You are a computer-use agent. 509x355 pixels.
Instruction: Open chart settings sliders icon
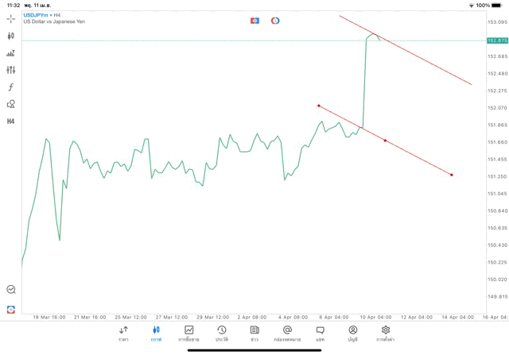11,70
